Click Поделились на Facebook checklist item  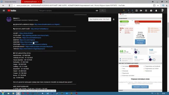(x=153, y=66)
